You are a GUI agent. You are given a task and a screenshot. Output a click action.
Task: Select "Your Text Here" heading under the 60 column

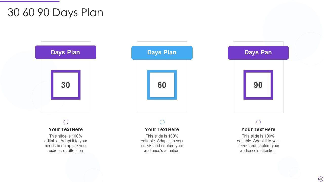162,129
